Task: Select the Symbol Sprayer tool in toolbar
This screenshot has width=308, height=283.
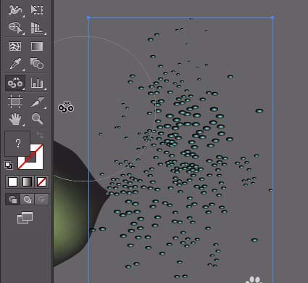Action: click(x=15, y=83)
